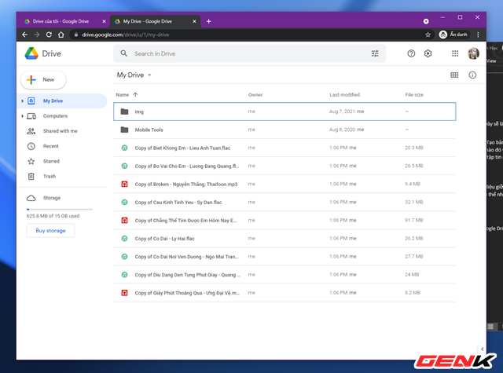Click the browser forward arrow
The width and height of the screenshot is (503, 373).
click(x=37, y=35)
